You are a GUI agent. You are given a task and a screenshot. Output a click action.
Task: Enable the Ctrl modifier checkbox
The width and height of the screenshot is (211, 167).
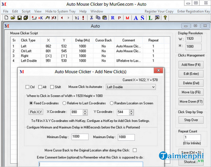point(27,87)
